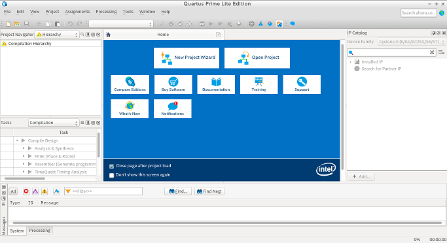Image resolution: width=447 pixels, height=243 pixels.
Task: Click the Open Project button
Action: tap(257, 57)
